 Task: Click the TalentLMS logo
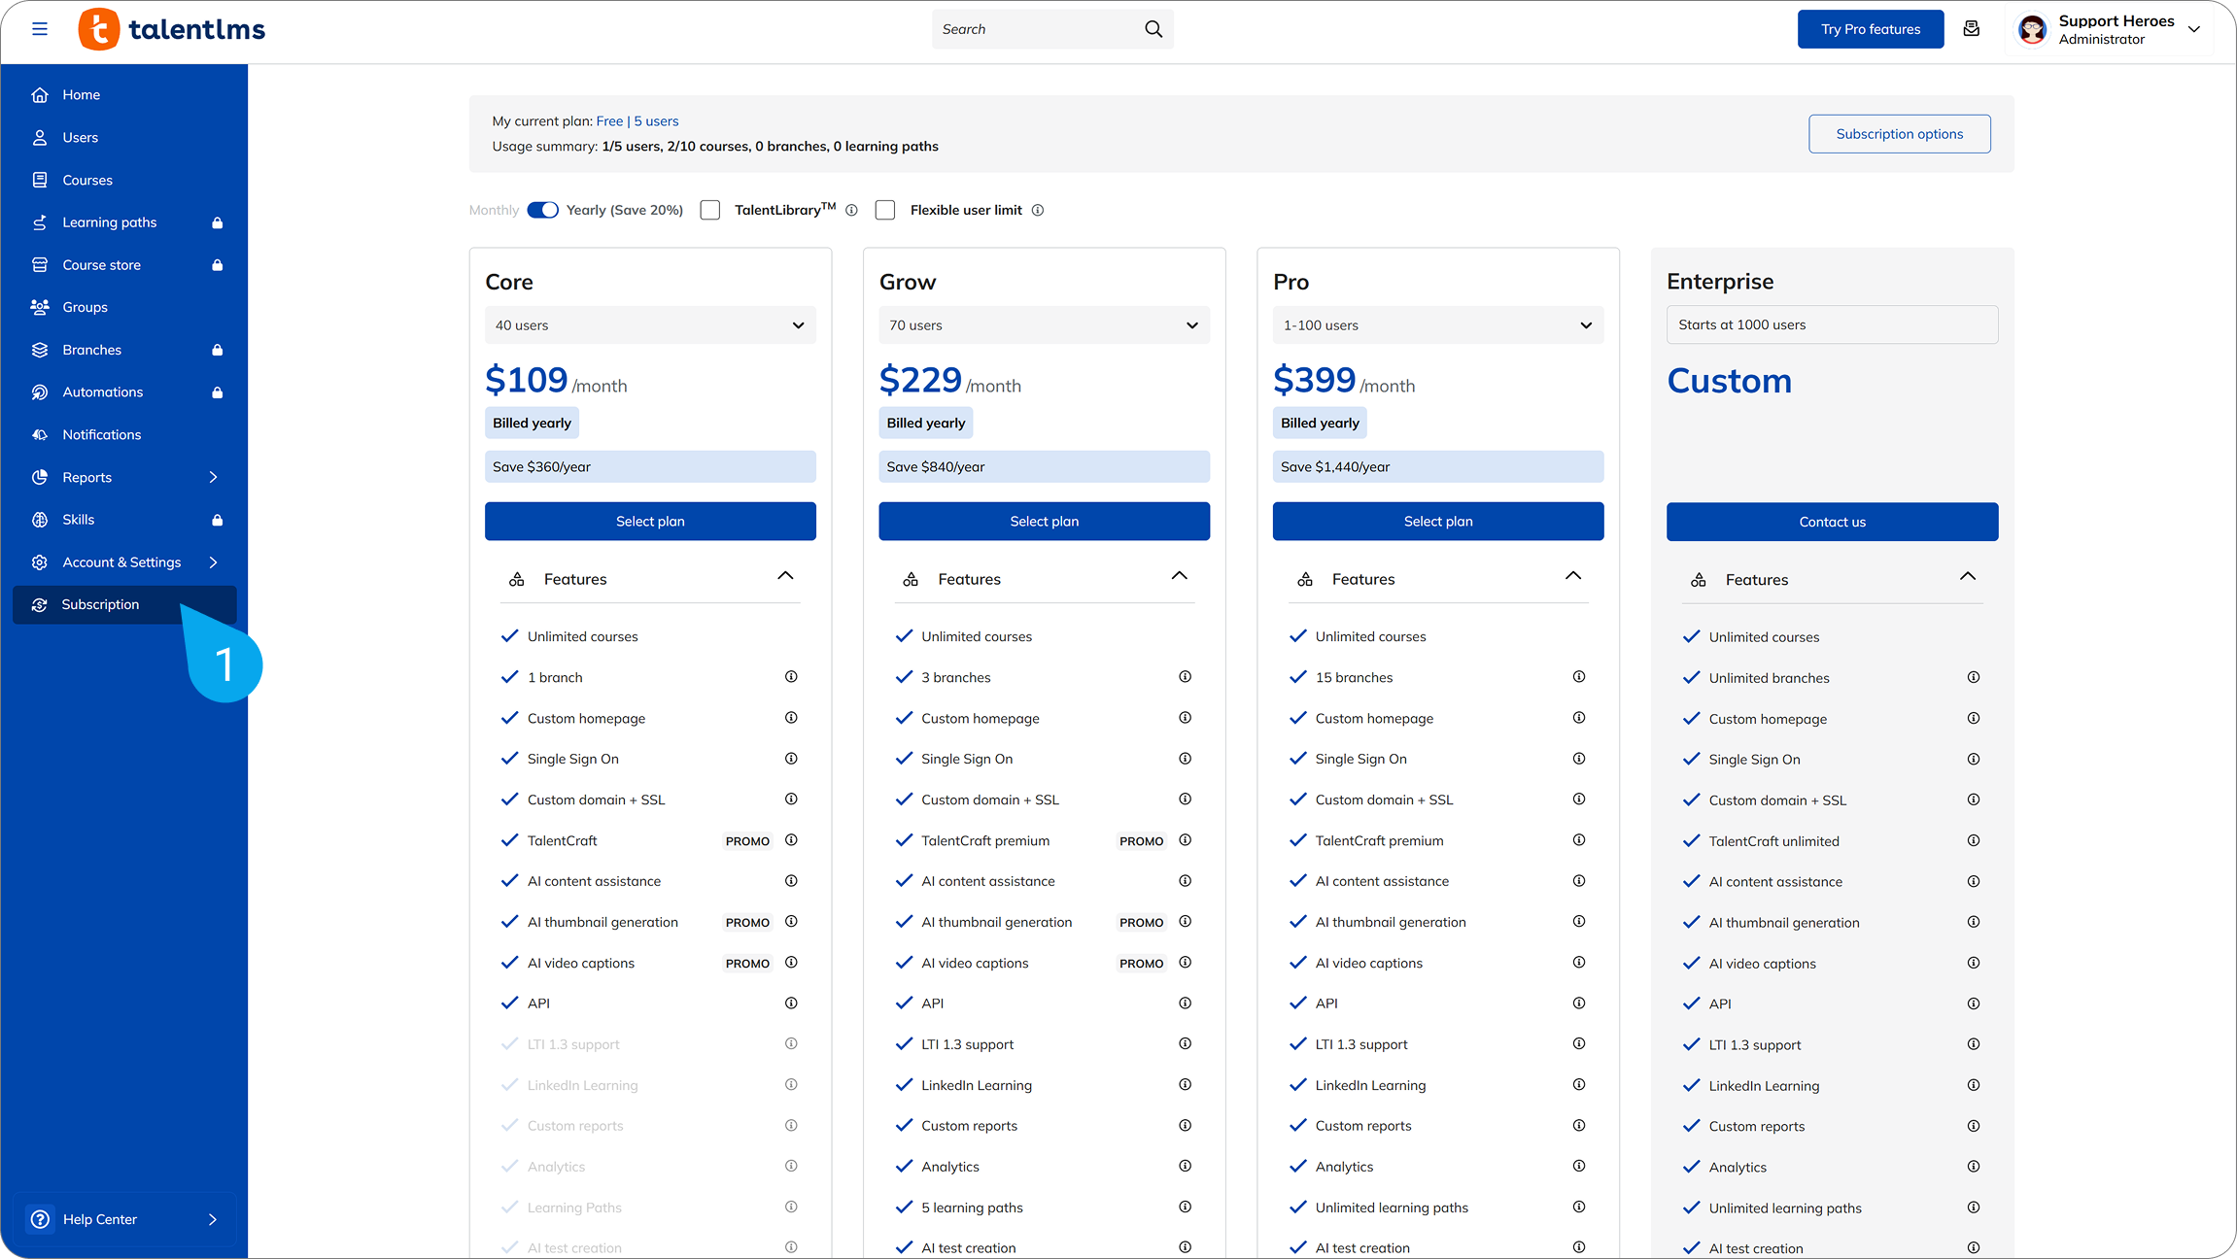click(172, 29)
